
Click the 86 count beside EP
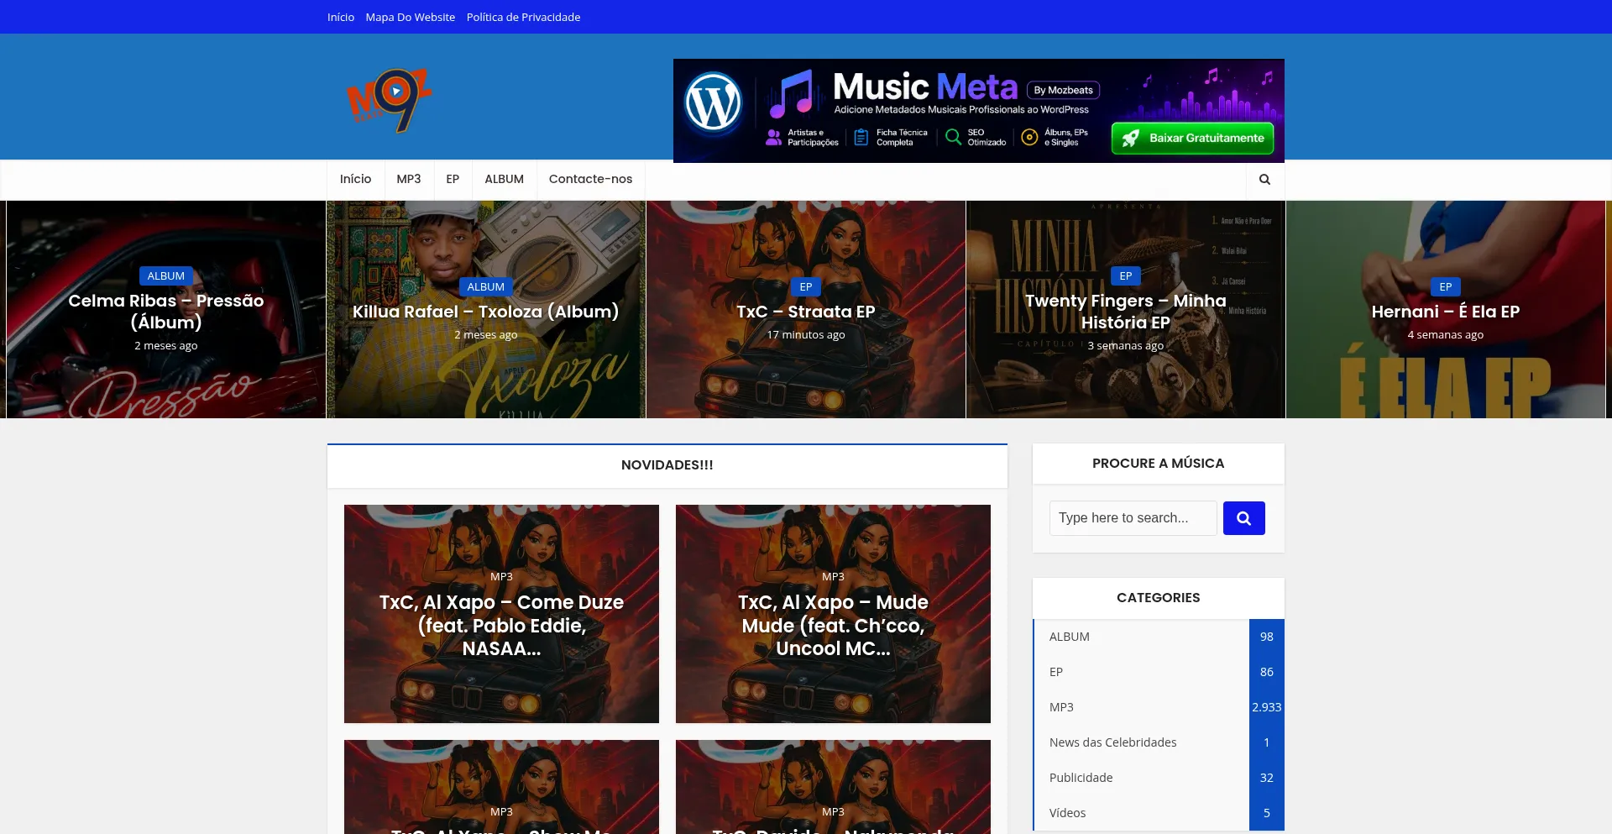pos(1266,672)
